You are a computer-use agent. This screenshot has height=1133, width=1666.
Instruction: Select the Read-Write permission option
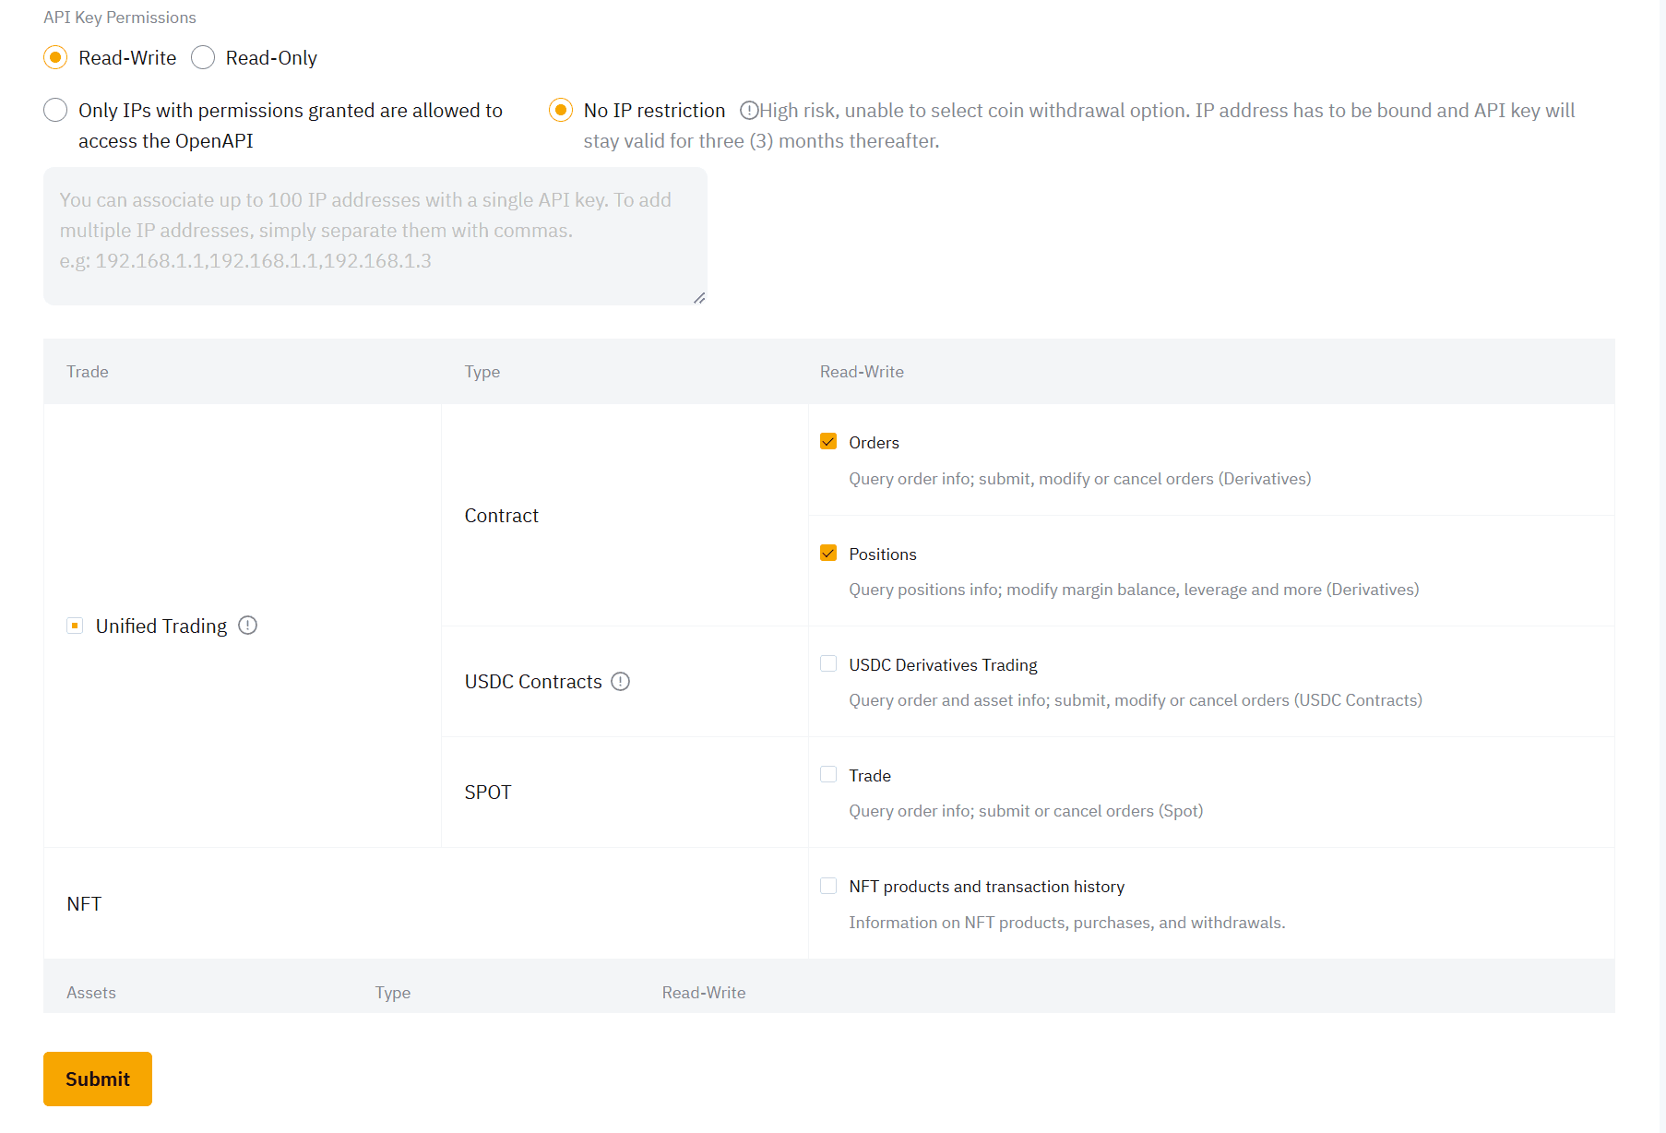click(55, 57)
